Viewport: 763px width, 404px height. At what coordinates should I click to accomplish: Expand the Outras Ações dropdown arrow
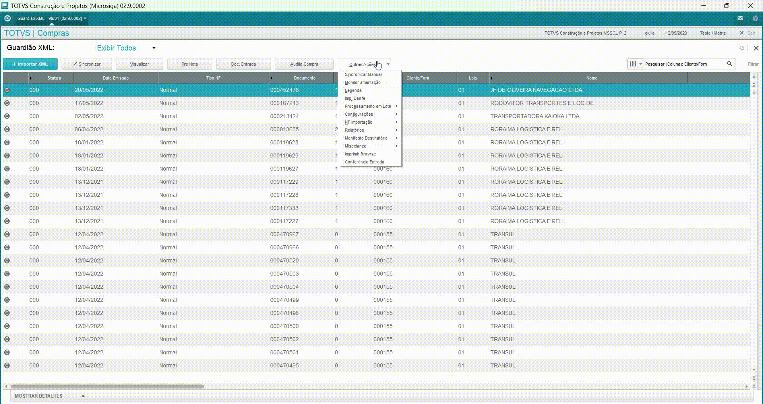[x=388, y=64]
